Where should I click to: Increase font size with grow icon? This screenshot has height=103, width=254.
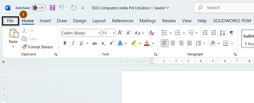(x=120, y=33)
